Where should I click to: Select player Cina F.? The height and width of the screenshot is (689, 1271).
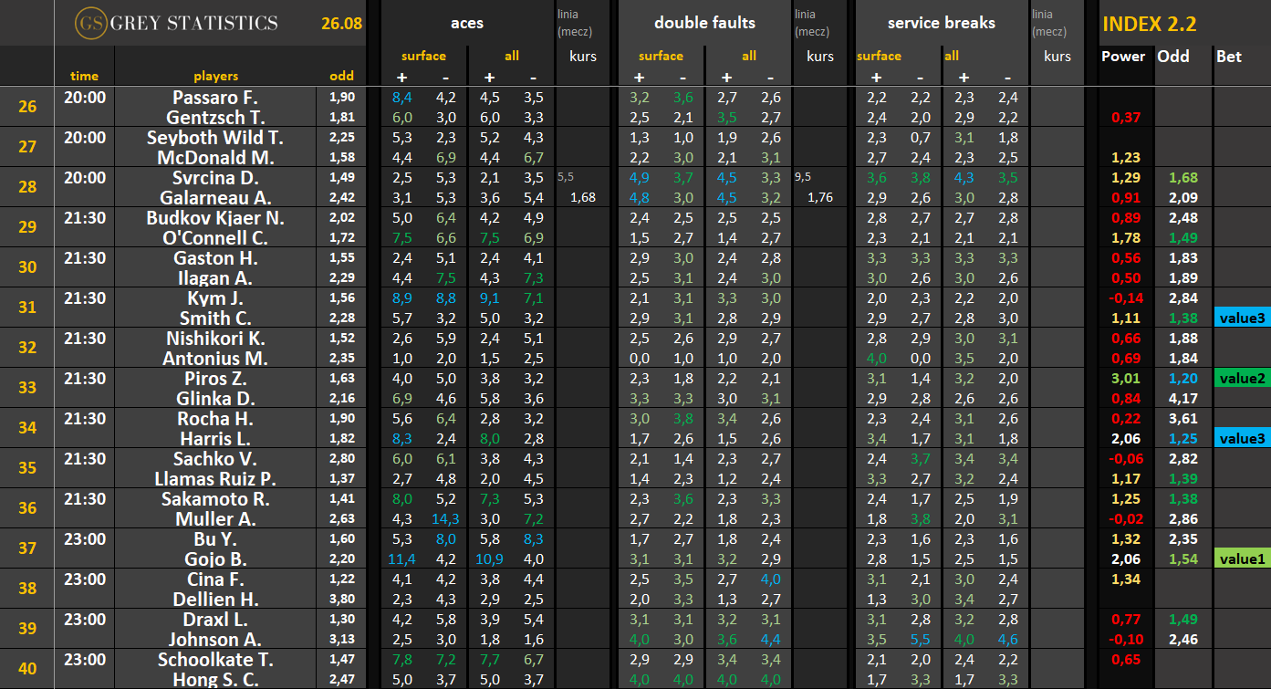215,579
